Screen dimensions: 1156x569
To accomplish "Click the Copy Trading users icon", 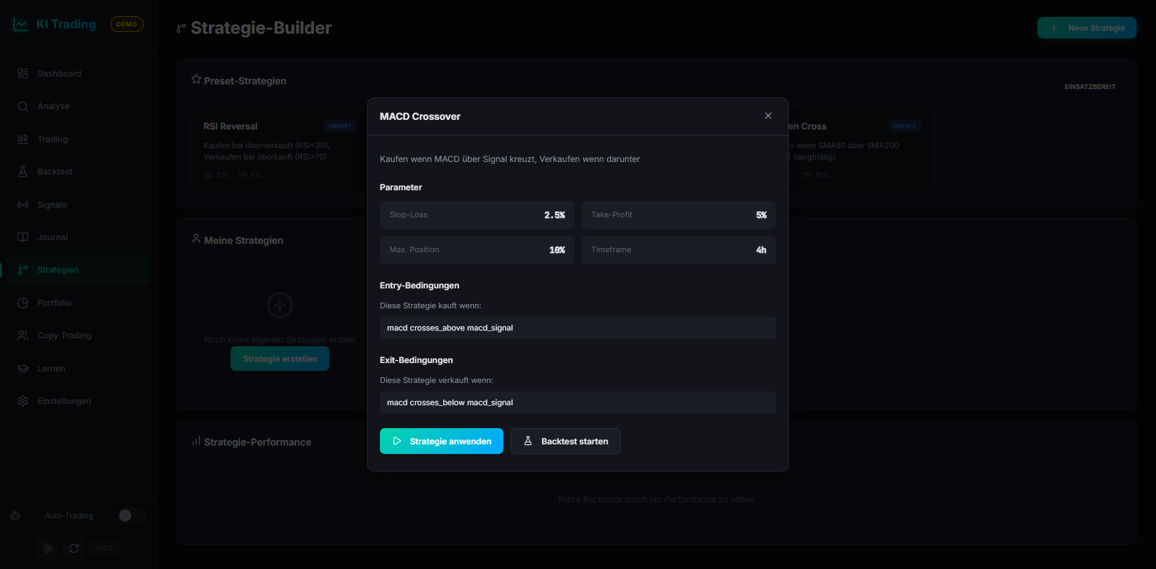I will pyautogui.click(x=23, y=335).
